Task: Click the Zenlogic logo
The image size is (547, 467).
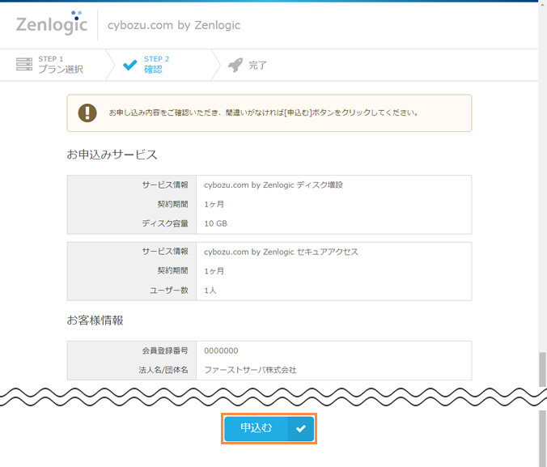Action: (50, 24)
